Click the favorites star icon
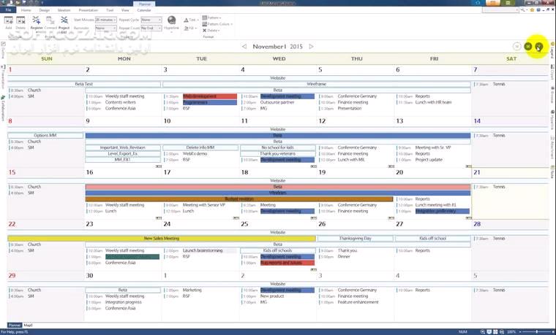Viewport: 556px width, 335px height. tap(532, 10)
